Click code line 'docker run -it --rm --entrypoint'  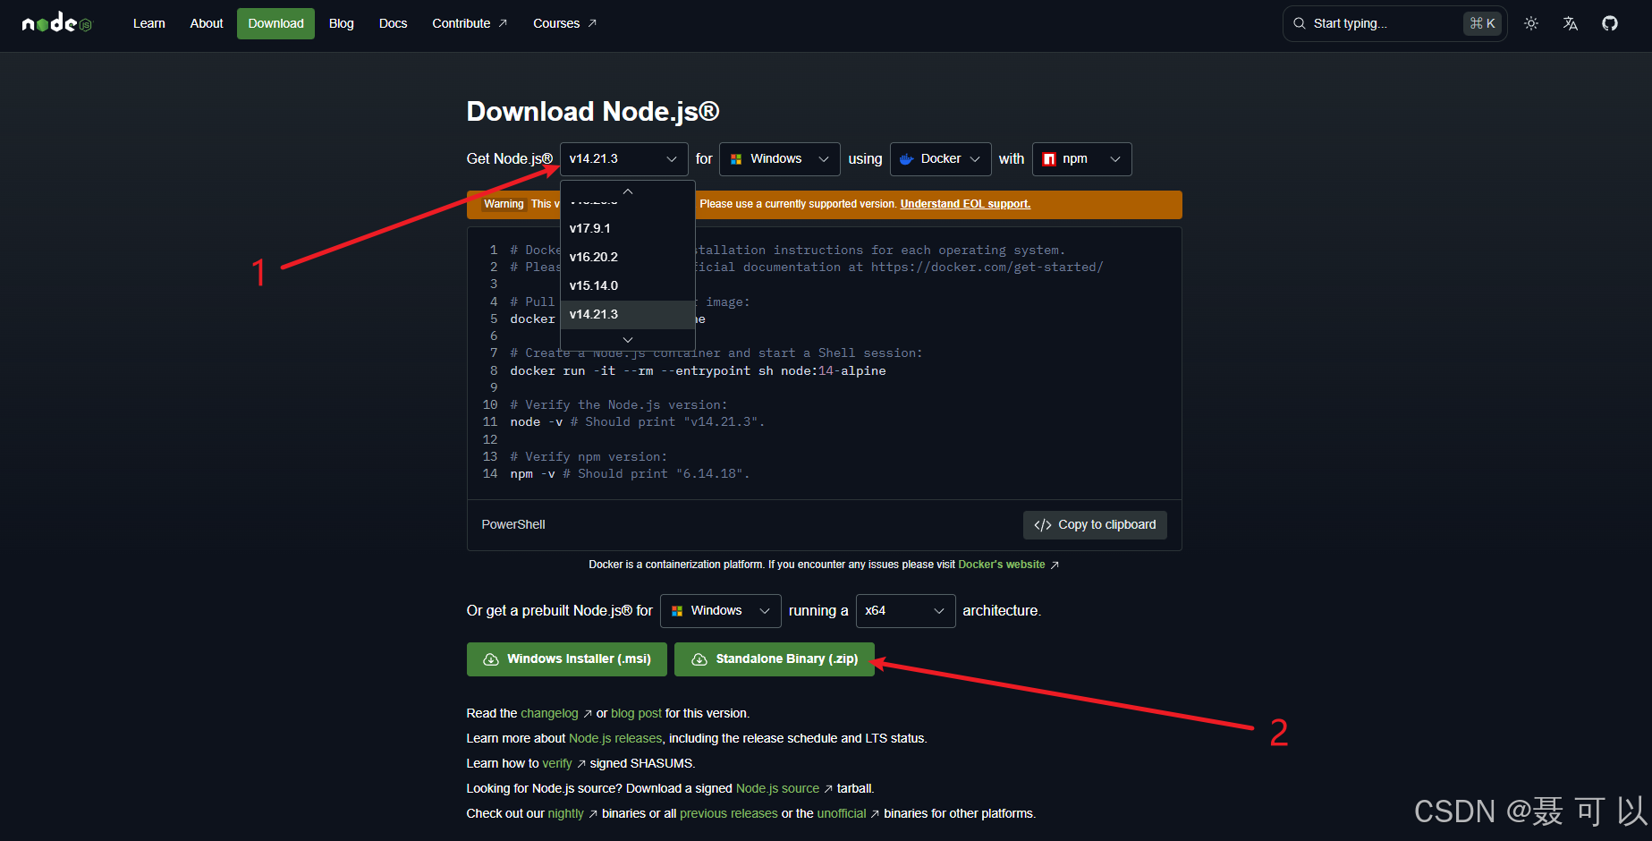click(x=698, y=371)
